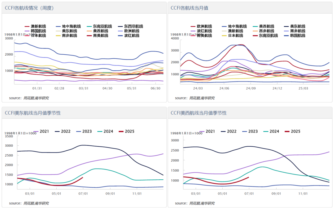Hide 2023 series in 美东航线 seasonal chart
Image resolution: width=334 pixels, height=209 pixels.
84,132
